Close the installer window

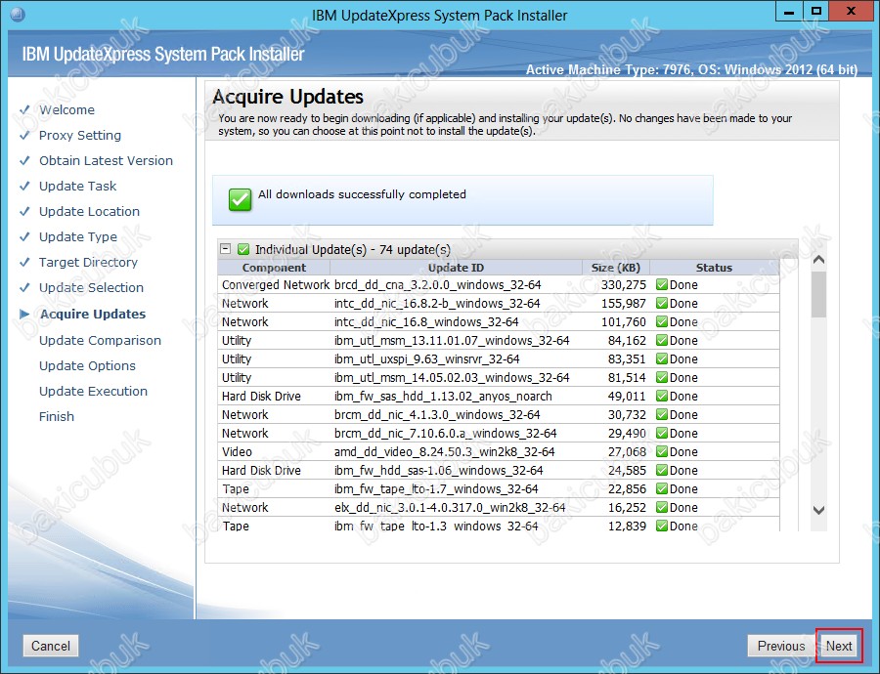tap(851, 11)
